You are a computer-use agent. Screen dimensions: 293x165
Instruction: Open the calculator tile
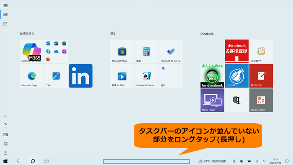146,52
